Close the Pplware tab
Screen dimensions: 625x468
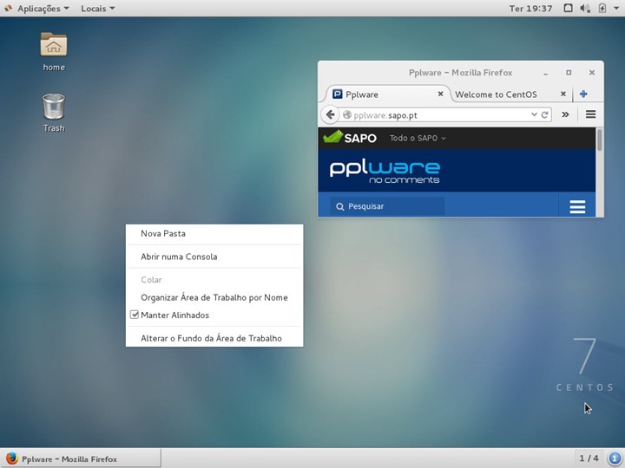coord(440,94)
